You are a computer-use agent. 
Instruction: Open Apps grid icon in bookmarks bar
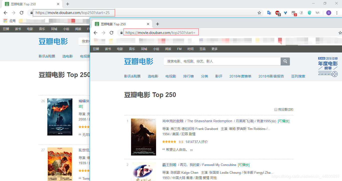point(6,21)
